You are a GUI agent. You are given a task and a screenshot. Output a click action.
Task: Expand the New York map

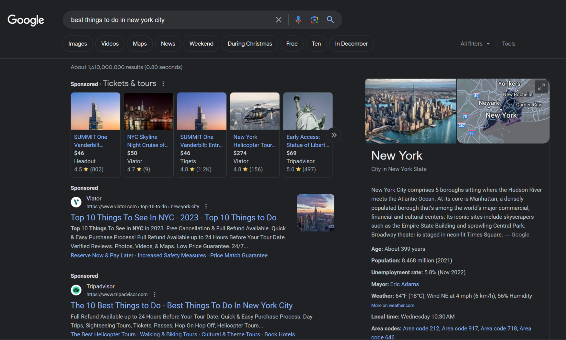click(x=541, y=87)
